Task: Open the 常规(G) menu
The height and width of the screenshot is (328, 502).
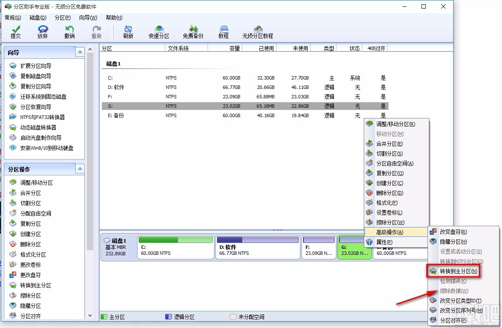Action: pos(13,18)
